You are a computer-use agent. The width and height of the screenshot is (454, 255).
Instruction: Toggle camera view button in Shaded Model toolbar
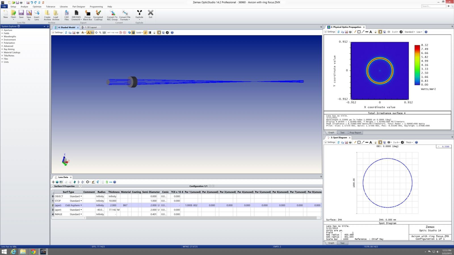tap(92, 33)
